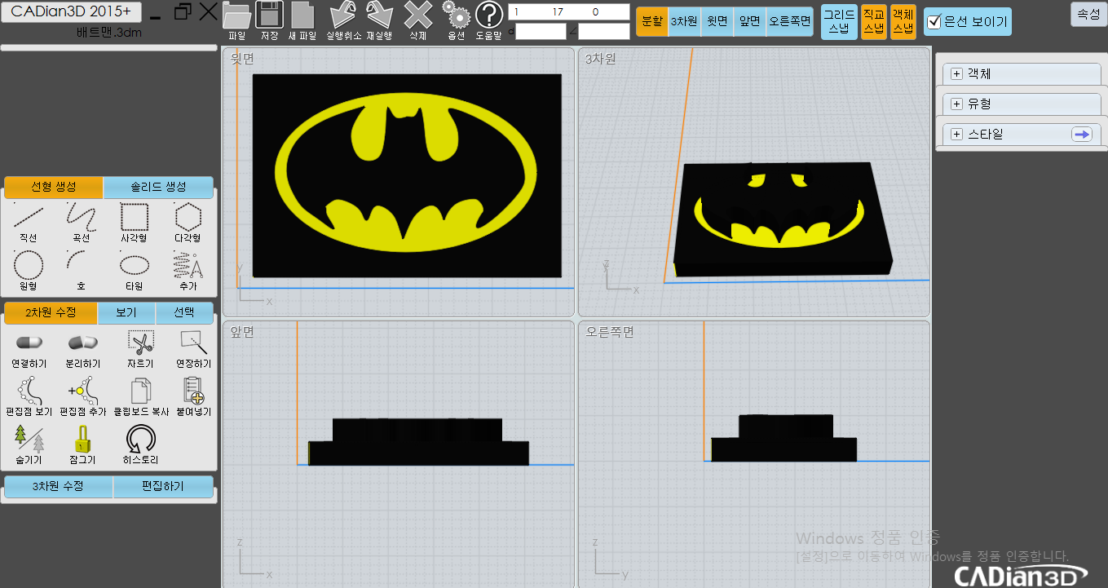The width and height of the screenshot is (1108, 588).
Task: Show edit points with 편집점 보기
Action: (29, 397)
